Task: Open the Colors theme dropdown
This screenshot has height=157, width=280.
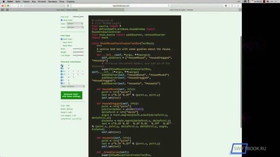Action: point(75,27)
